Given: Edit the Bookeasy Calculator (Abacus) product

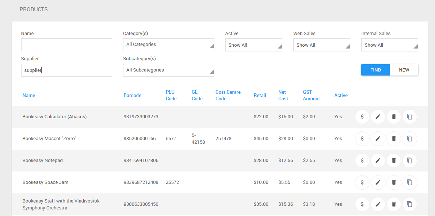Looking at the screenshot, I should pos(378,117).
